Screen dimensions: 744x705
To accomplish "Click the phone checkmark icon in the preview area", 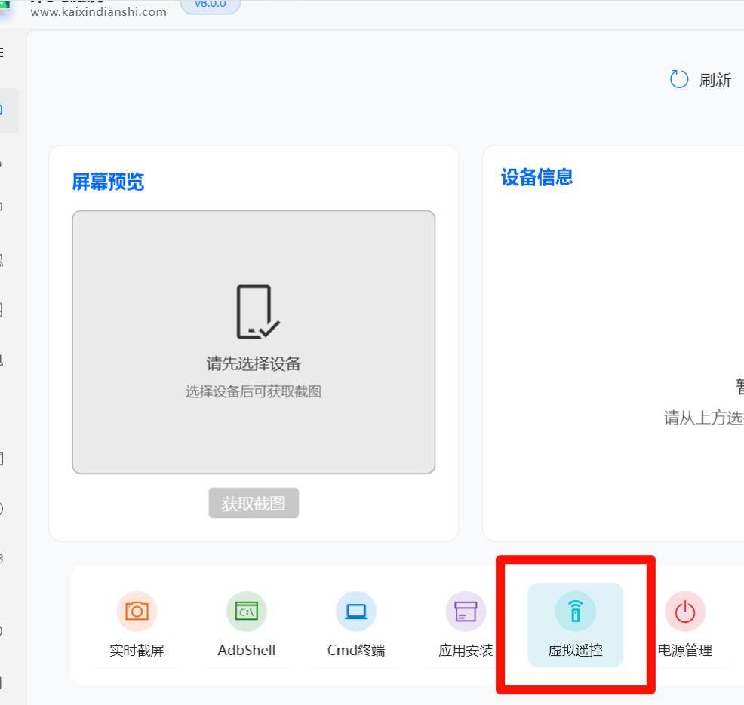I will click(254, 311).
